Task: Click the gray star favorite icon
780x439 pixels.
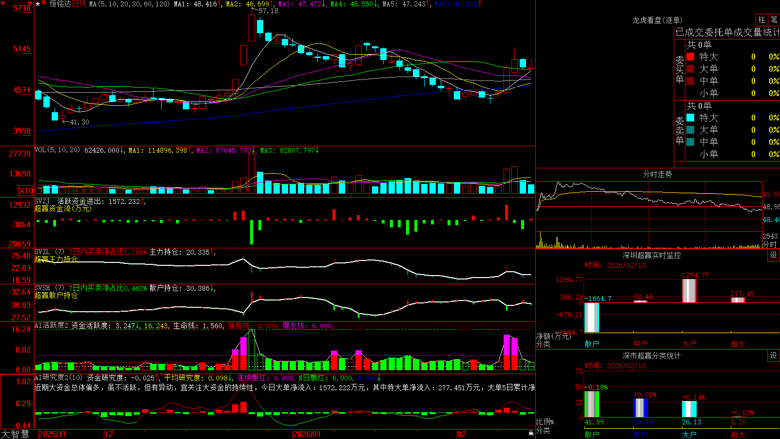Action: [38, 4]
